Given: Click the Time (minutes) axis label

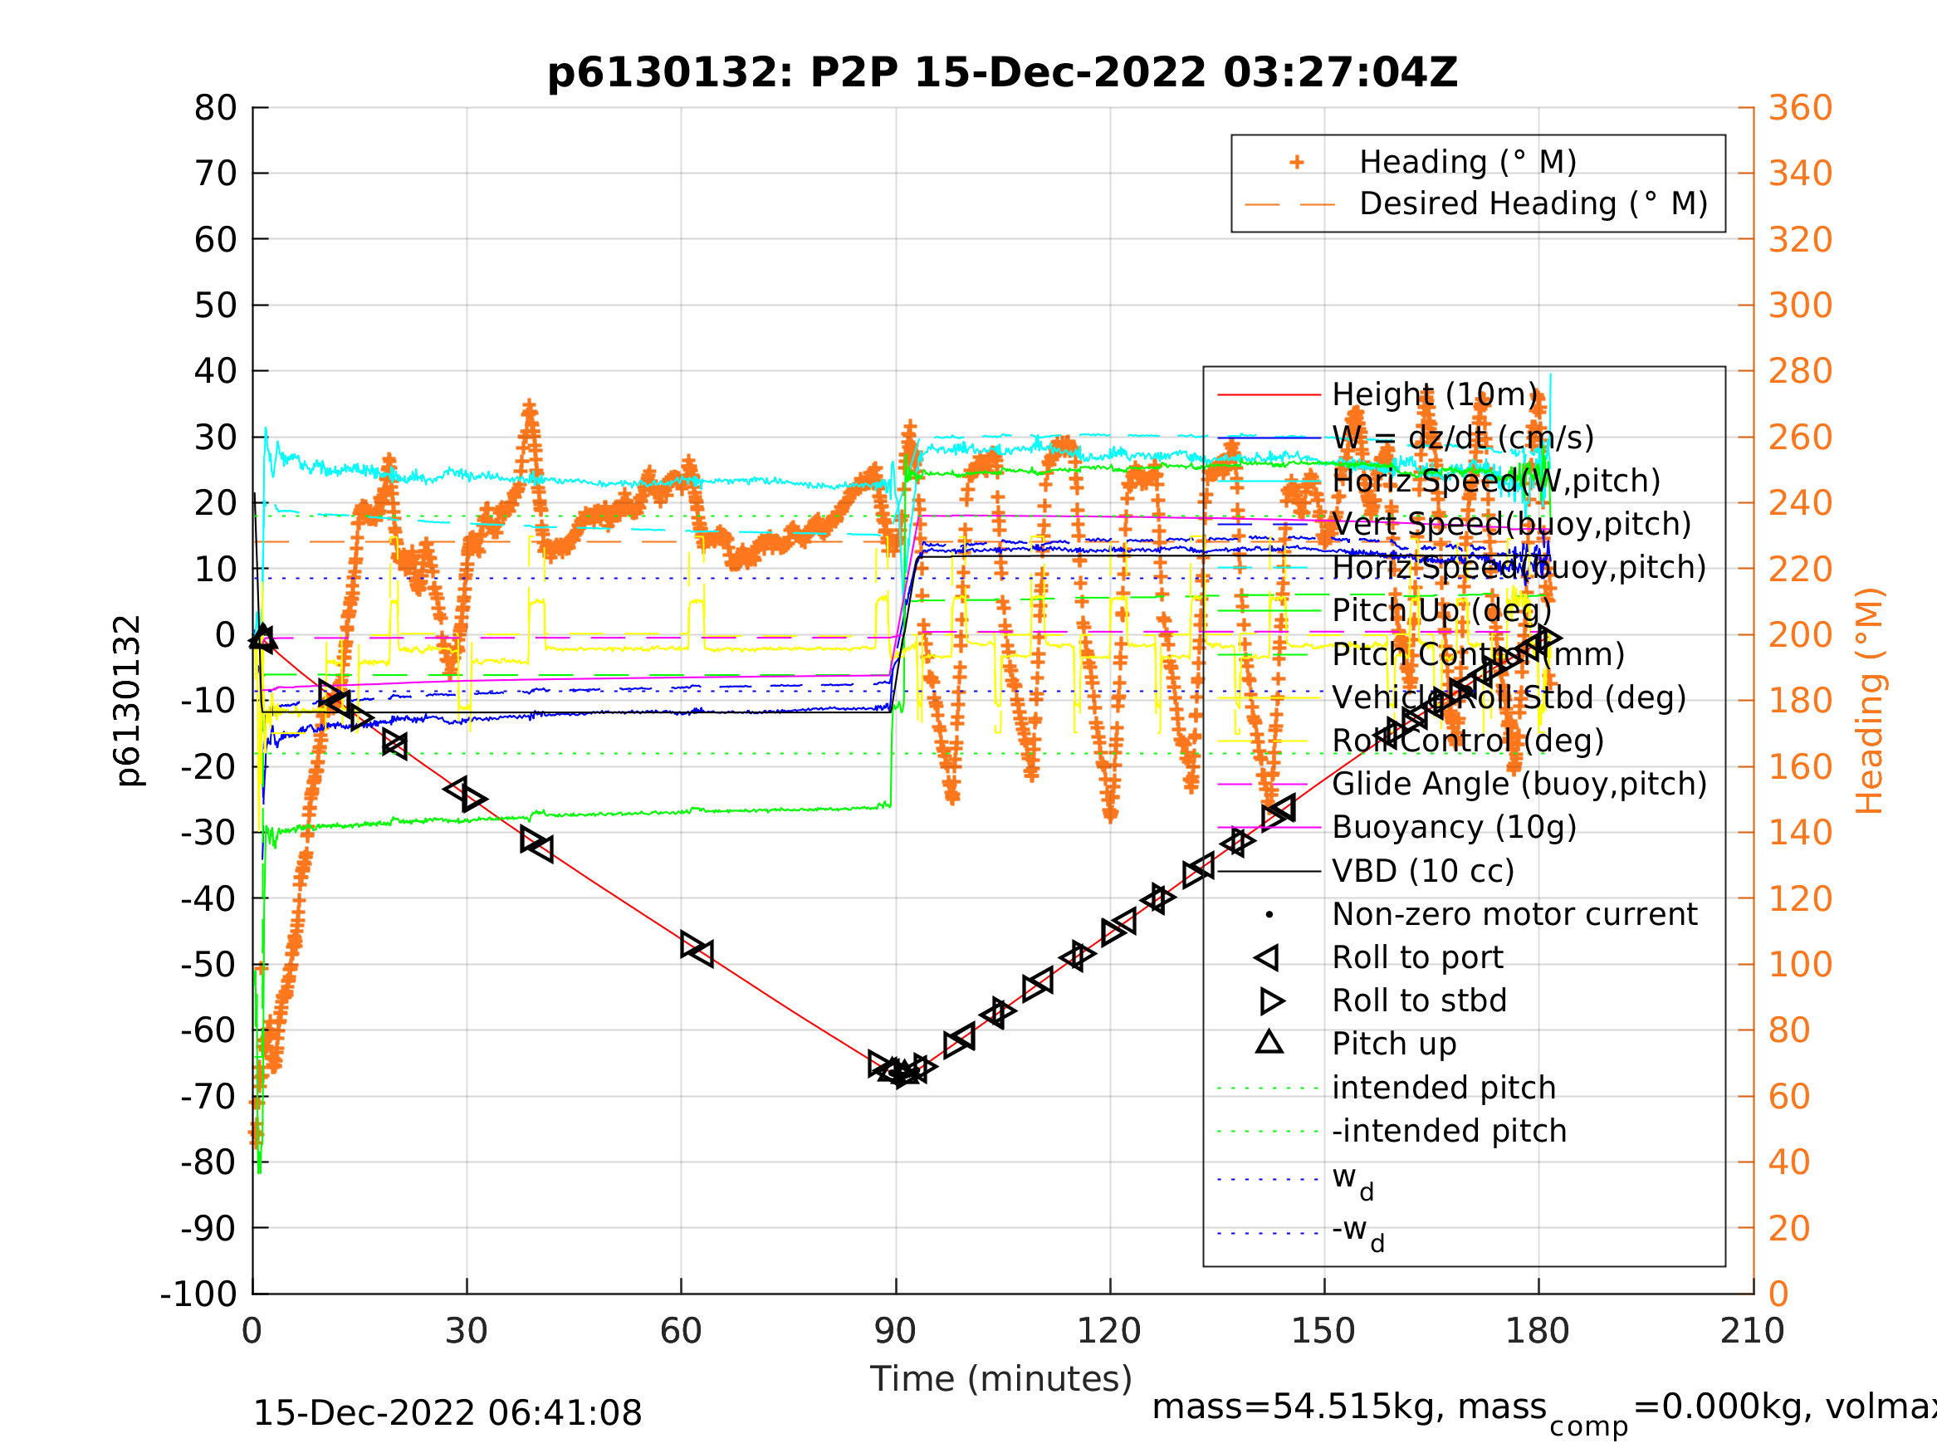Looking at the screenshot, I should [x=1001, y=1379].
